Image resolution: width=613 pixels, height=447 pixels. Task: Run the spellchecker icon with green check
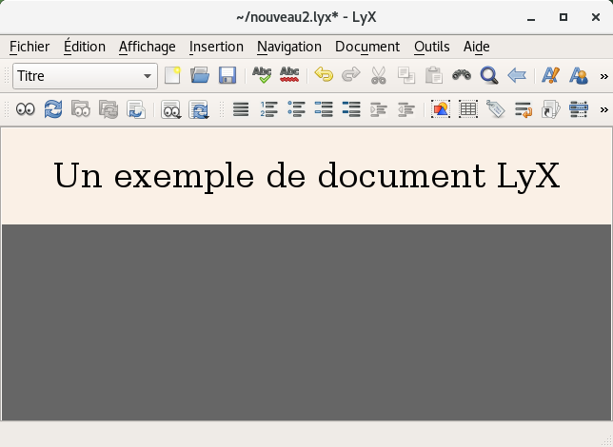pos(262,75)
